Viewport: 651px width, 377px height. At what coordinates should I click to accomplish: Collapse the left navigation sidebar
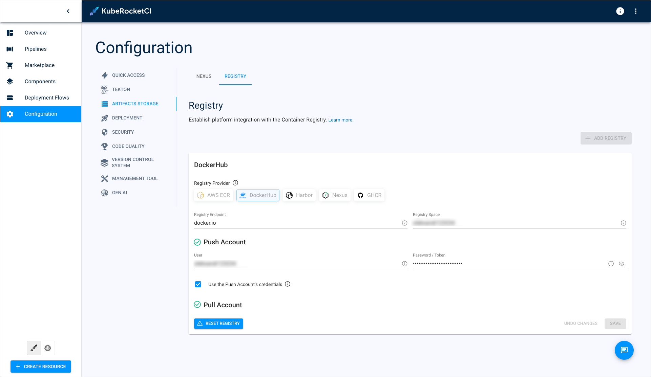pos(68,11)
